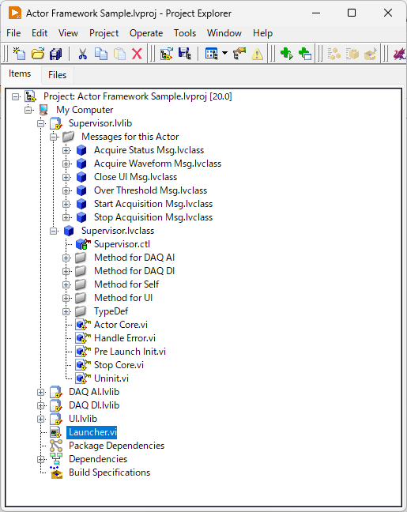Switch to the Items tab

20,73
